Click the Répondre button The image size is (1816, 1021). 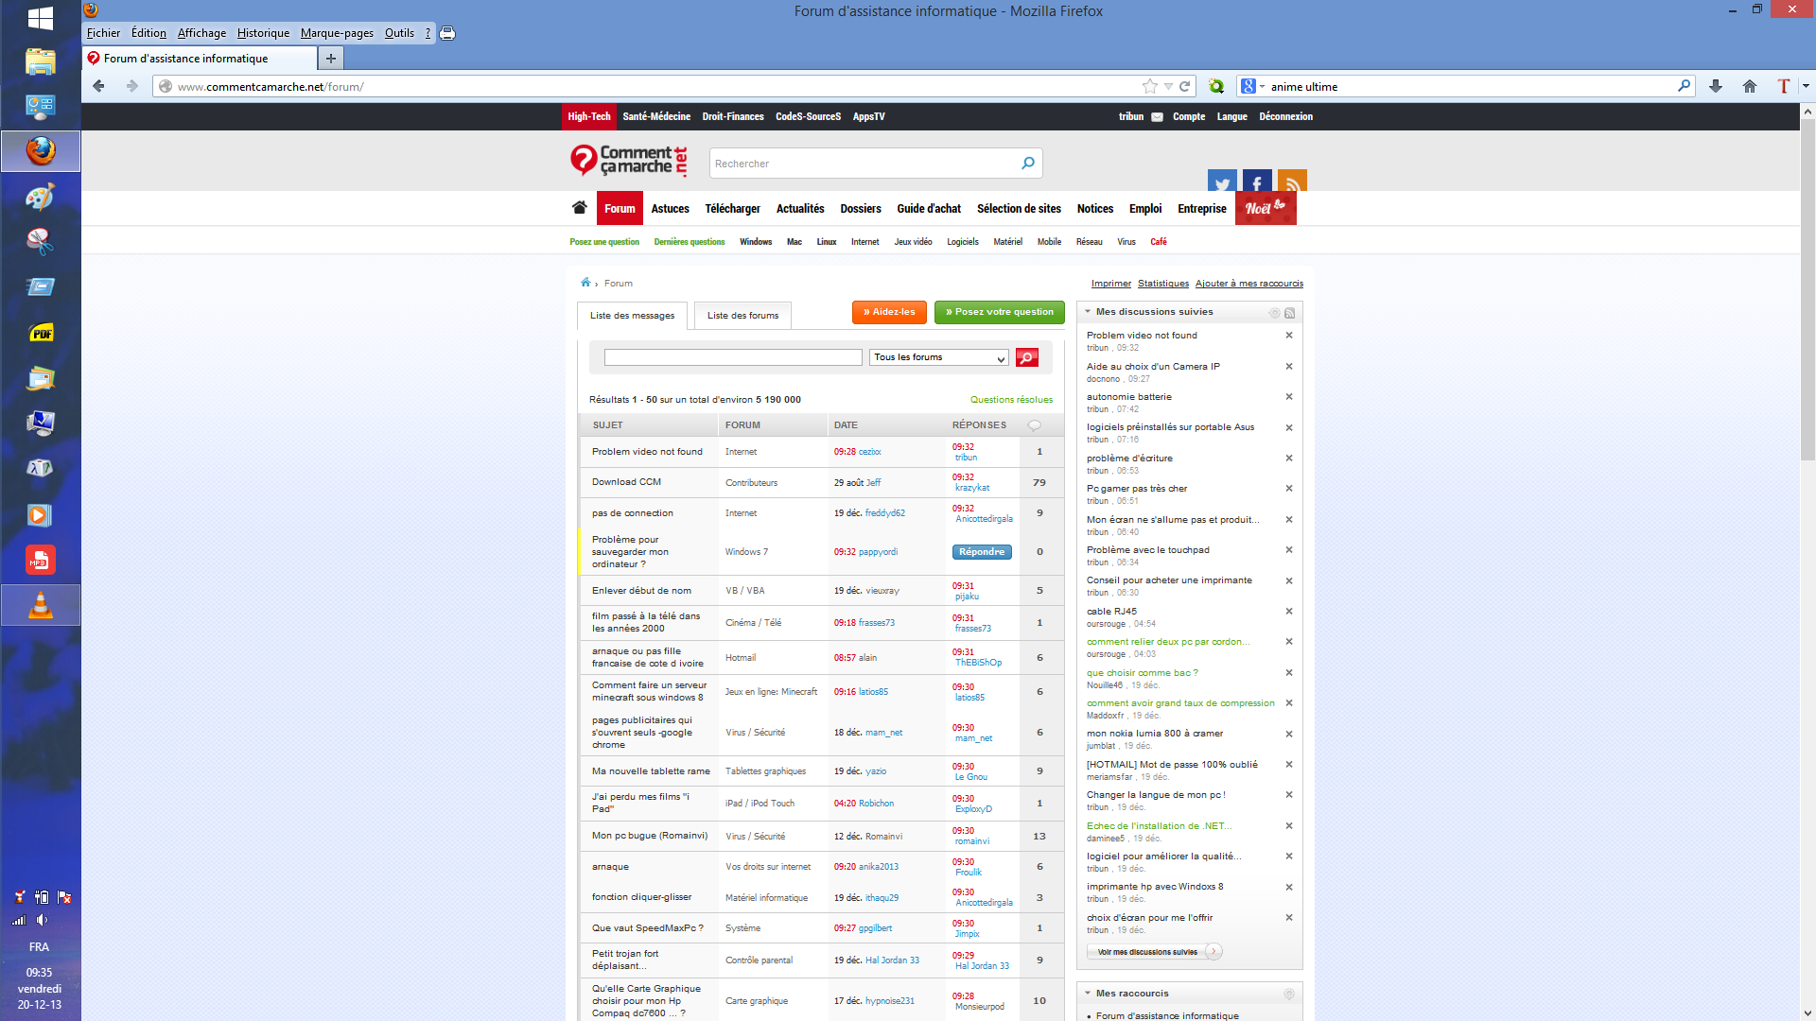[982, 552]
